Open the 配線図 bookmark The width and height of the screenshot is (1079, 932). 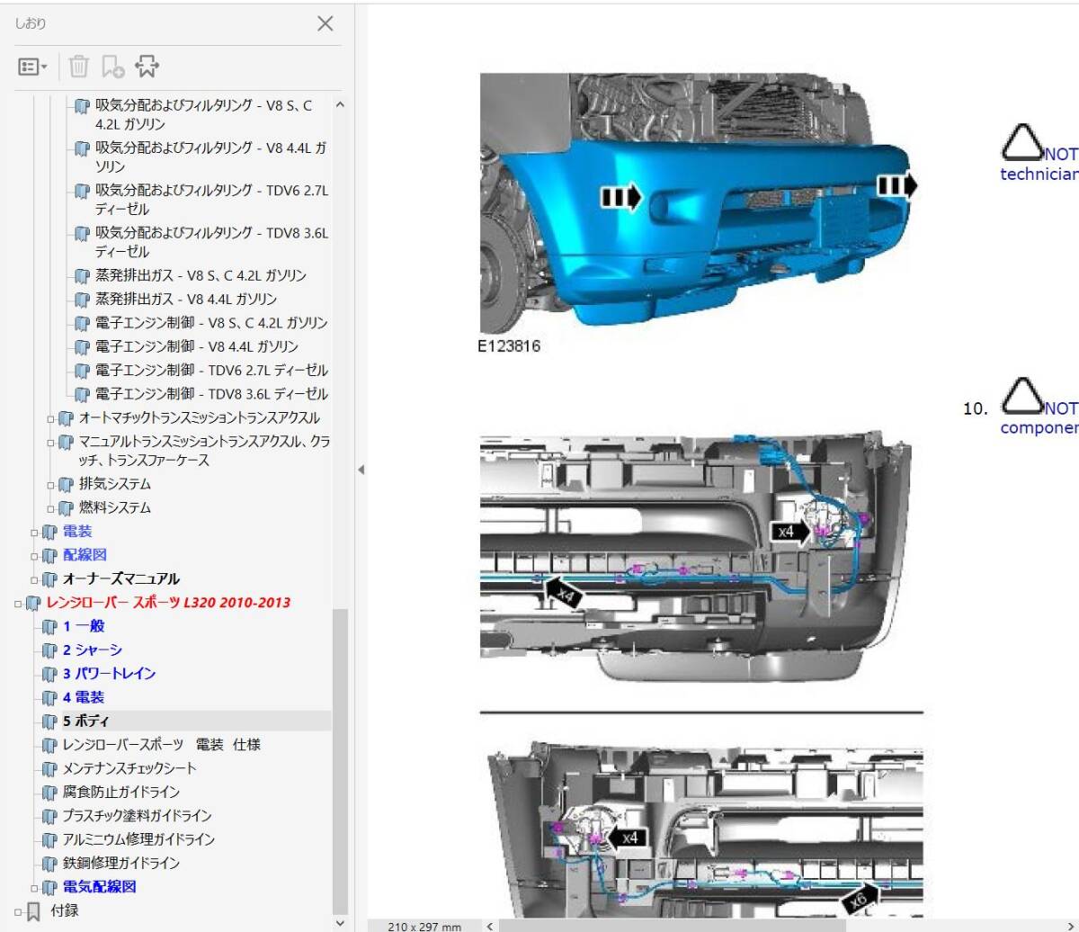click(85, 555)
